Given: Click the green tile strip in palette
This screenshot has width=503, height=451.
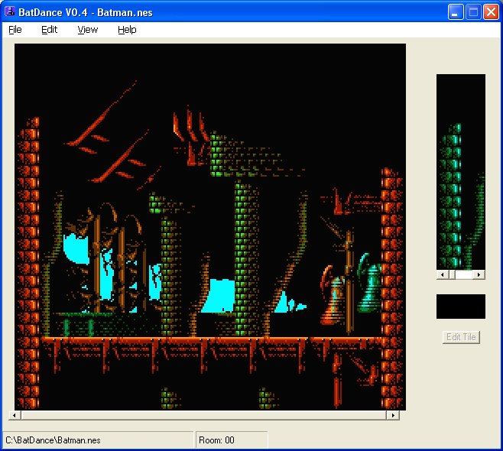Looking at the screenshot, I should click(461, 172).
